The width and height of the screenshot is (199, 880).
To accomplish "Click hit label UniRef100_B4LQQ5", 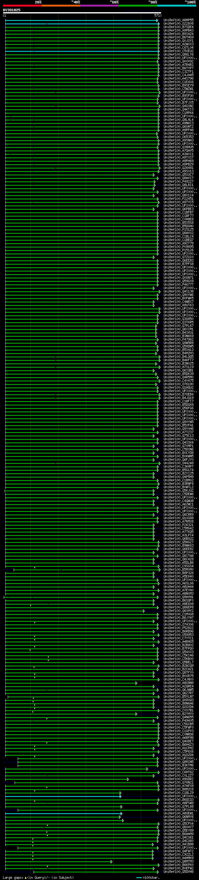I will pos(178,356).
